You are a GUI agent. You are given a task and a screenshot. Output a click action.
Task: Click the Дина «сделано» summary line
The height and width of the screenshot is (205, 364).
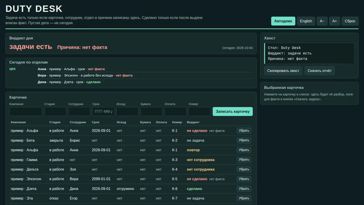coord(145,82)
